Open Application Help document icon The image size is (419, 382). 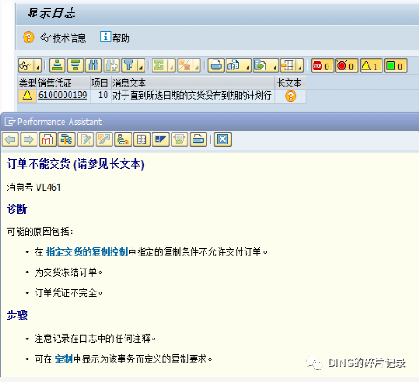(48, 140)
